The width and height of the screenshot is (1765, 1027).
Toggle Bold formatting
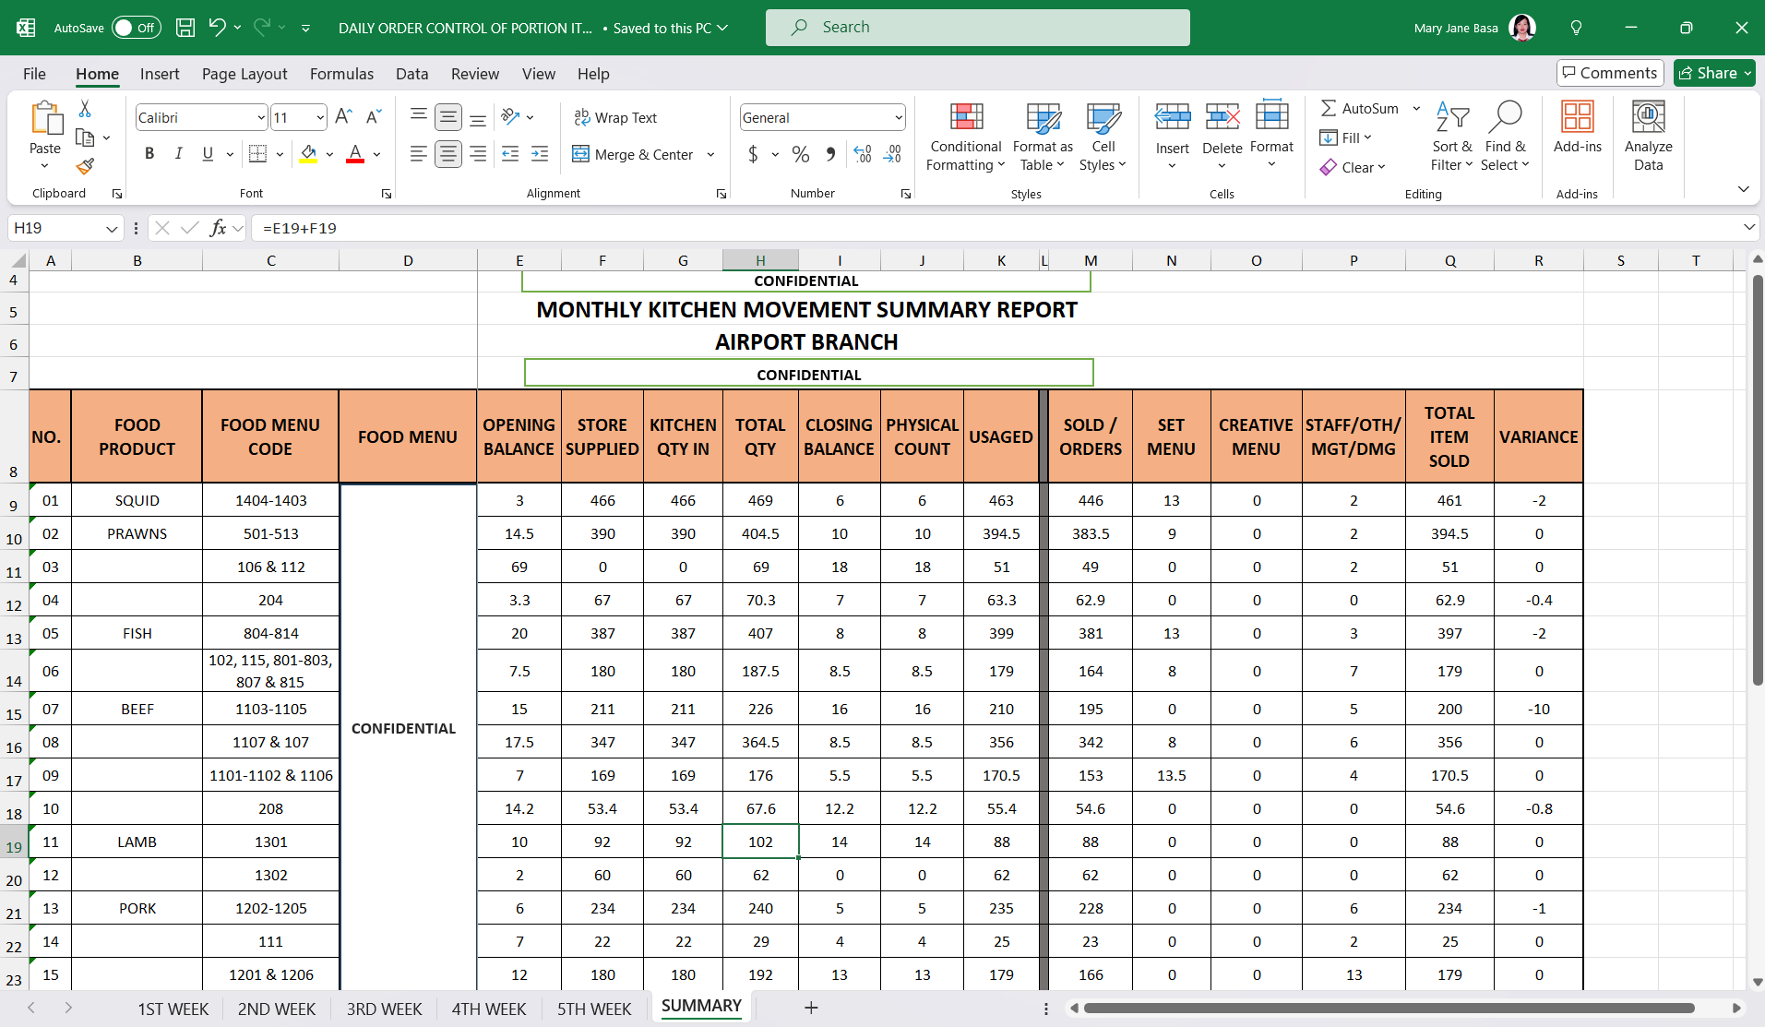click(149, 154)
